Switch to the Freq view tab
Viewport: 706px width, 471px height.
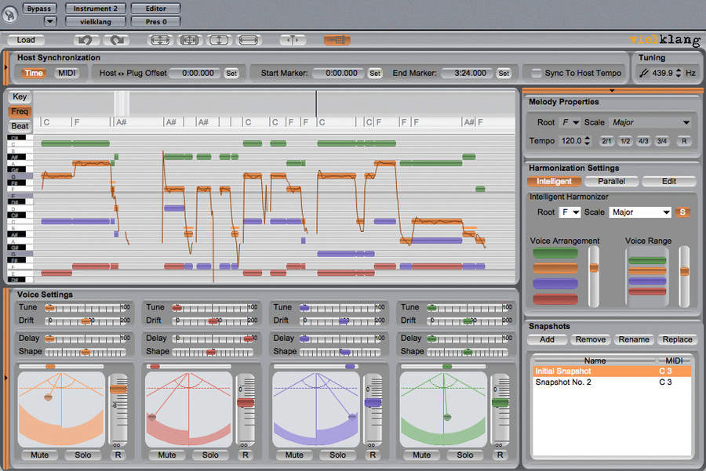pos(20,111)
